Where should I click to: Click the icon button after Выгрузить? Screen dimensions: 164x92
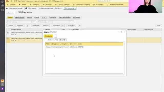80,26
